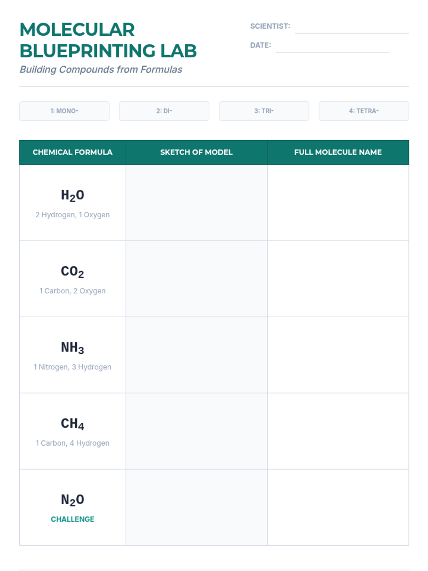Click the CH4 formula text
Viewport: 428px width, 571px height.
(x=72, y=424)
